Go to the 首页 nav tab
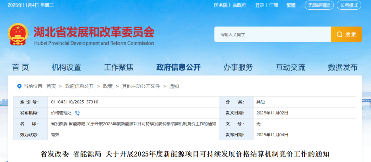The height and width of the screenshot is (162, 371). click(x=20, y=67)
